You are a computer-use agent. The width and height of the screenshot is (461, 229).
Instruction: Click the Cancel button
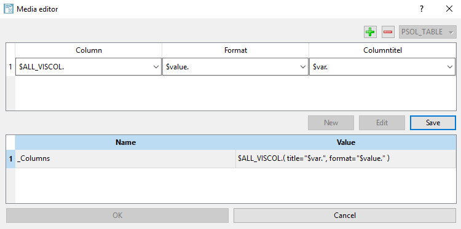[345, 215]
